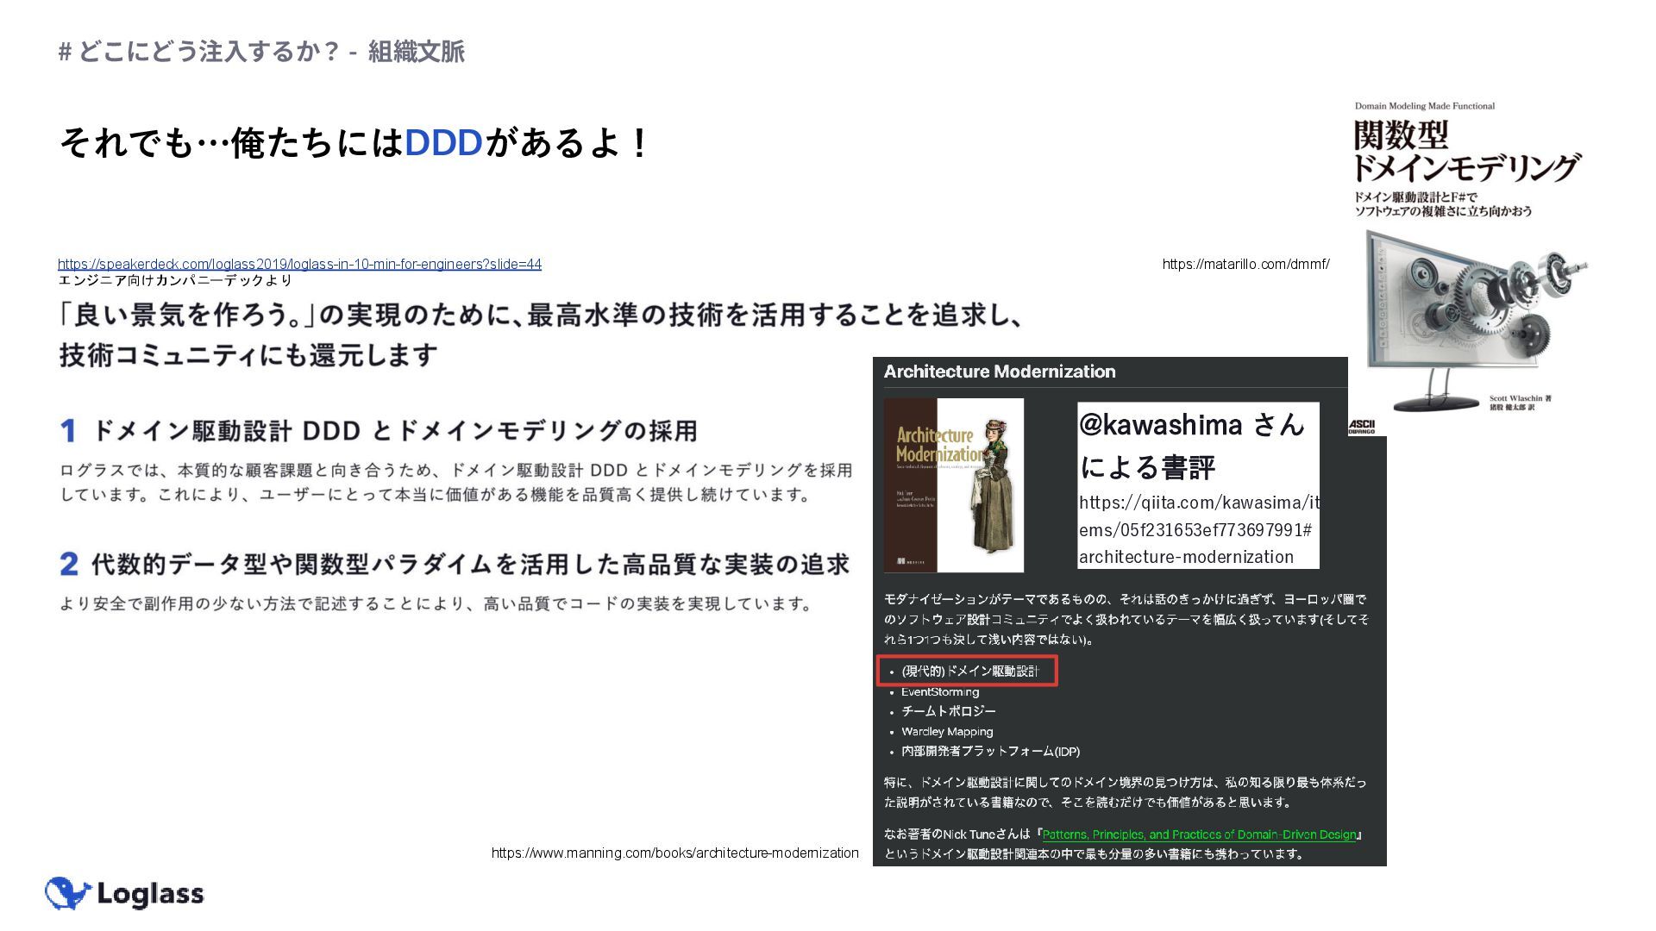Click the qiita.com kawasima review URL
This screenshot has width=1656, height=931.
point(1199,529)
